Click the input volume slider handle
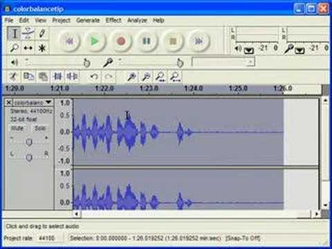332x249 pixels. (180, 63)
